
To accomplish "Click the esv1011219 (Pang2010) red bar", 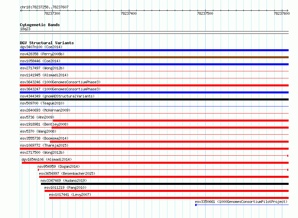I will click(167, 191).
